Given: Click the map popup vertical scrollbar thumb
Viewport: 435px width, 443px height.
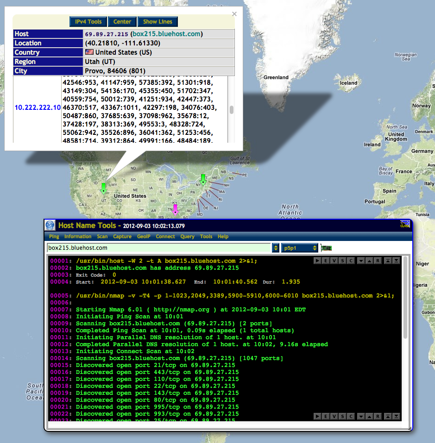Looking at the screenshot, I should pyautogui.click(x=232, y=110).
